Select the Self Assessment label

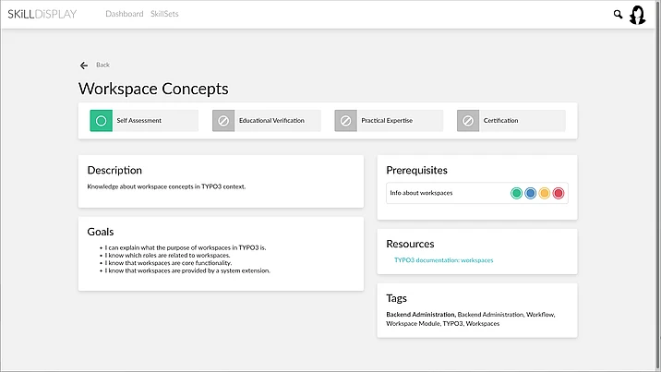click(x=139, y=121)
